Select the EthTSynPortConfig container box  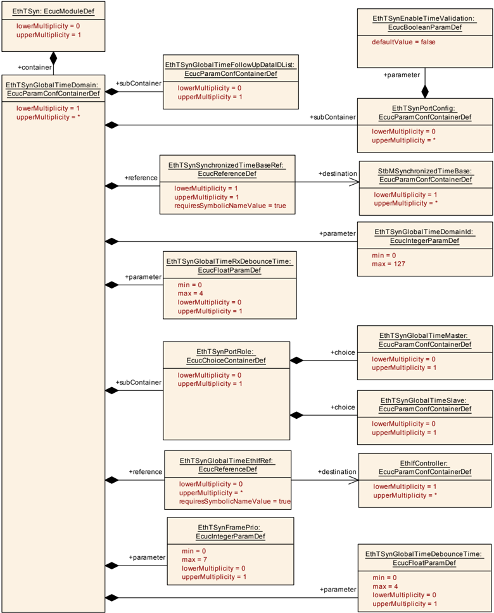425,125
